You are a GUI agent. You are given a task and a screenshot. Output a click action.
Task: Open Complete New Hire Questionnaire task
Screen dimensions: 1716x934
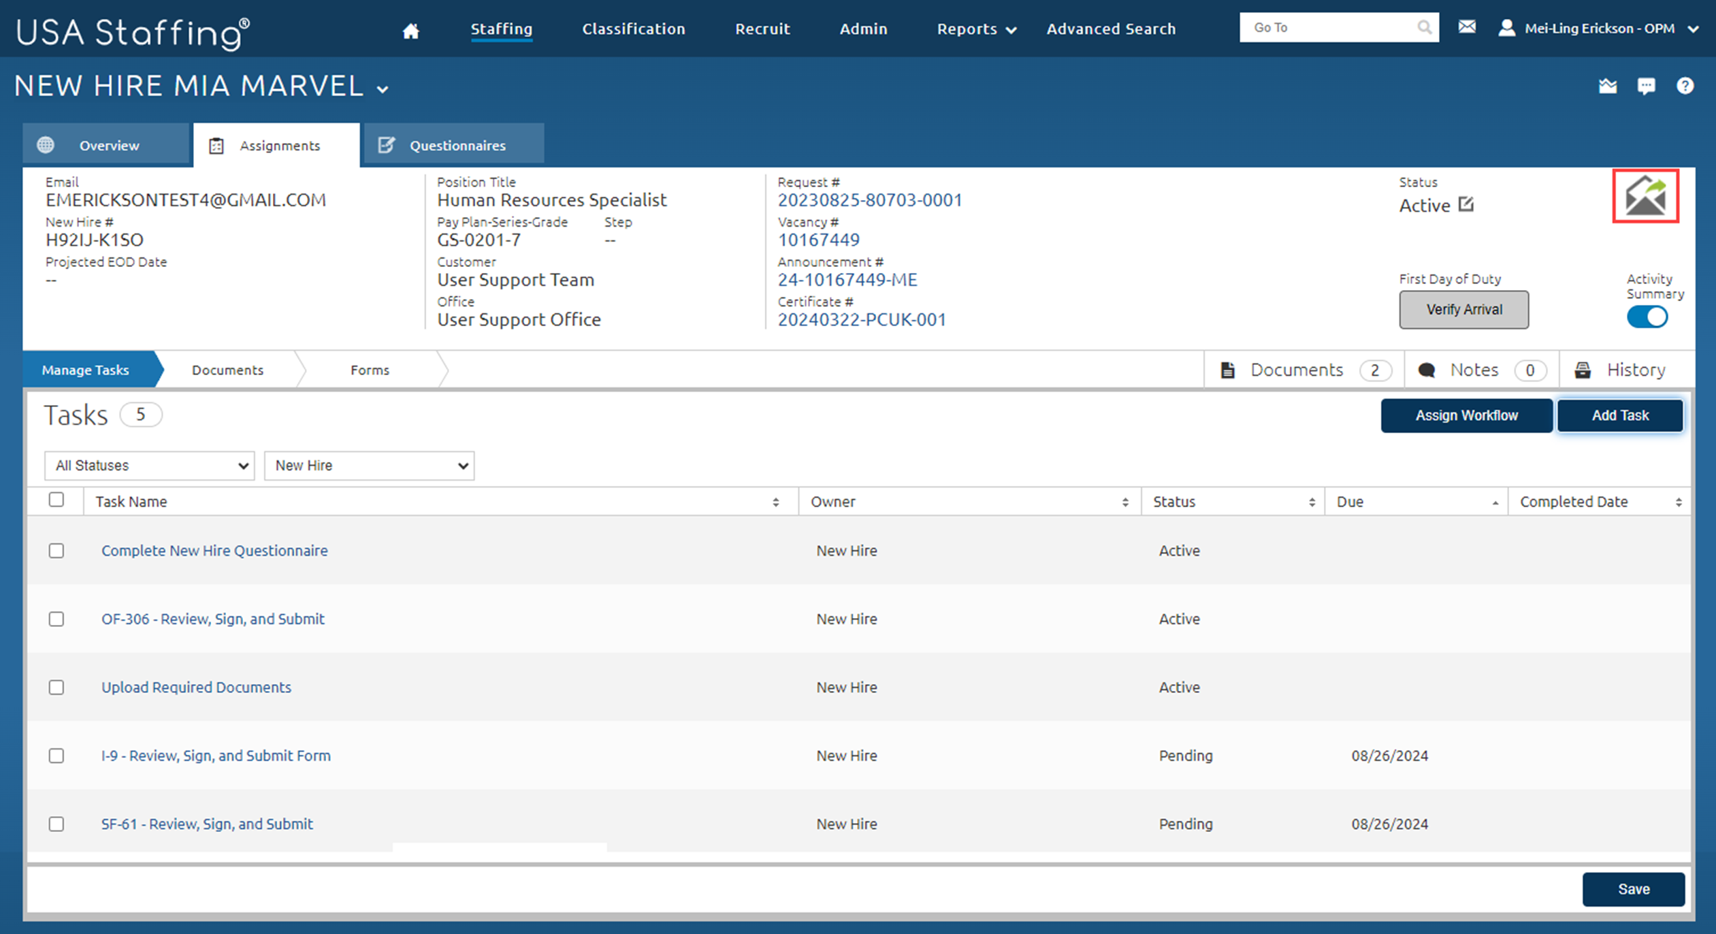214,551
